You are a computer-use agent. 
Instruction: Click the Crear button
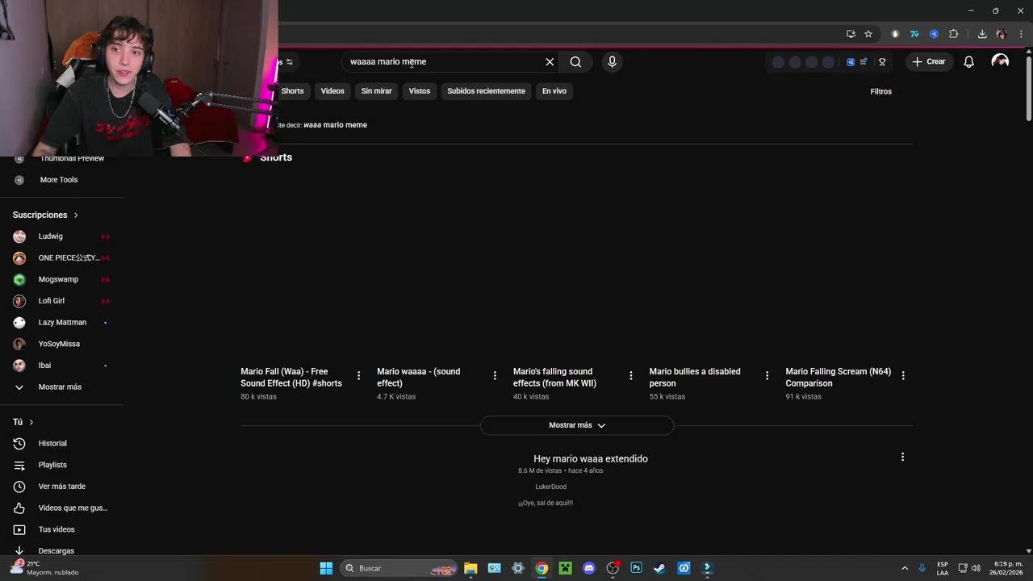[929, 61]
